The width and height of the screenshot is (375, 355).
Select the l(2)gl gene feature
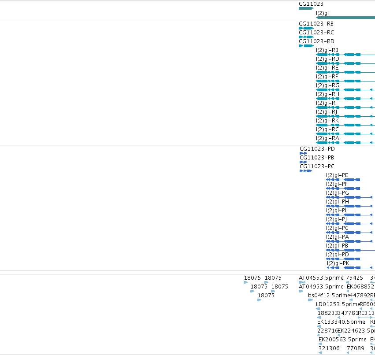(345, 18)
